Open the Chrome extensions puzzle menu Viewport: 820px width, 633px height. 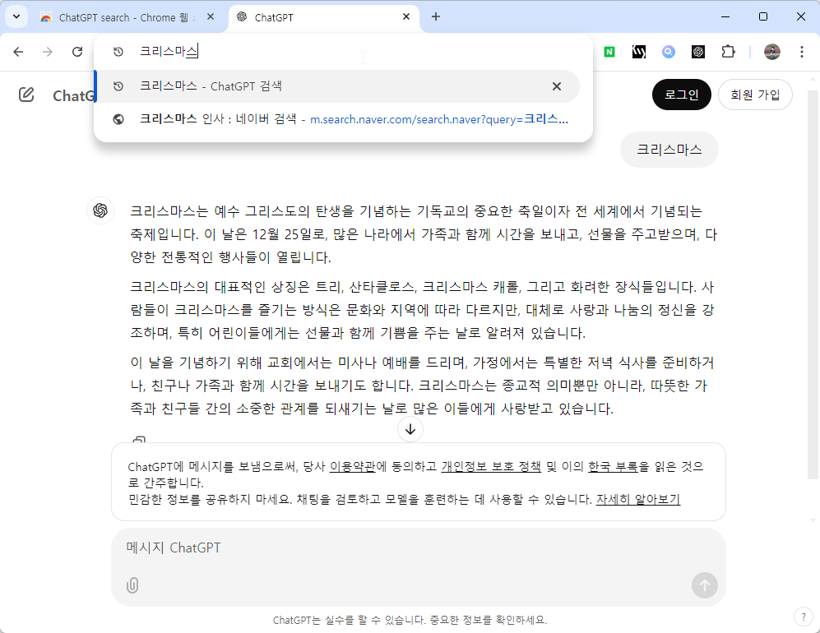(728, 51)
